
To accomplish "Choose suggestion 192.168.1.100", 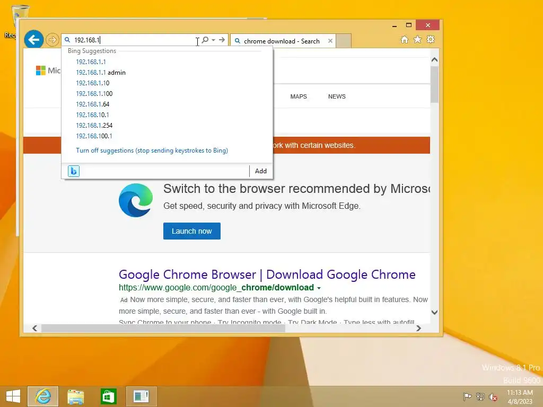I will (x=94, y=93).
